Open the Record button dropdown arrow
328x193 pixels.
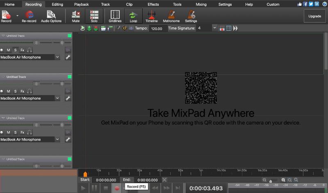(x=17, y=16)
